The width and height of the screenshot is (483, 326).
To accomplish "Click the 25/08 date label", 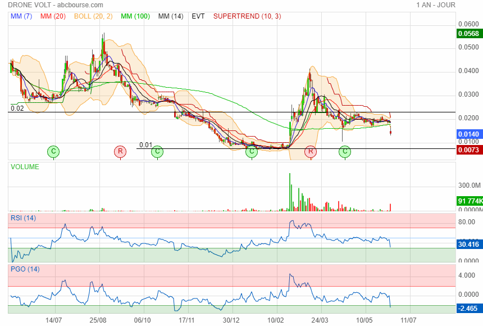I will (98, 320).
